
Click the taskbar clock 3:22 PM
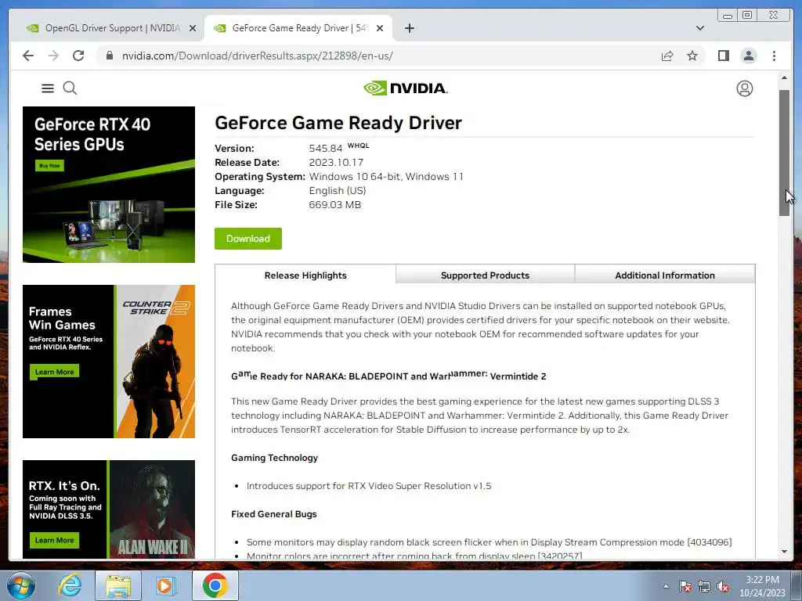point(762,585)
